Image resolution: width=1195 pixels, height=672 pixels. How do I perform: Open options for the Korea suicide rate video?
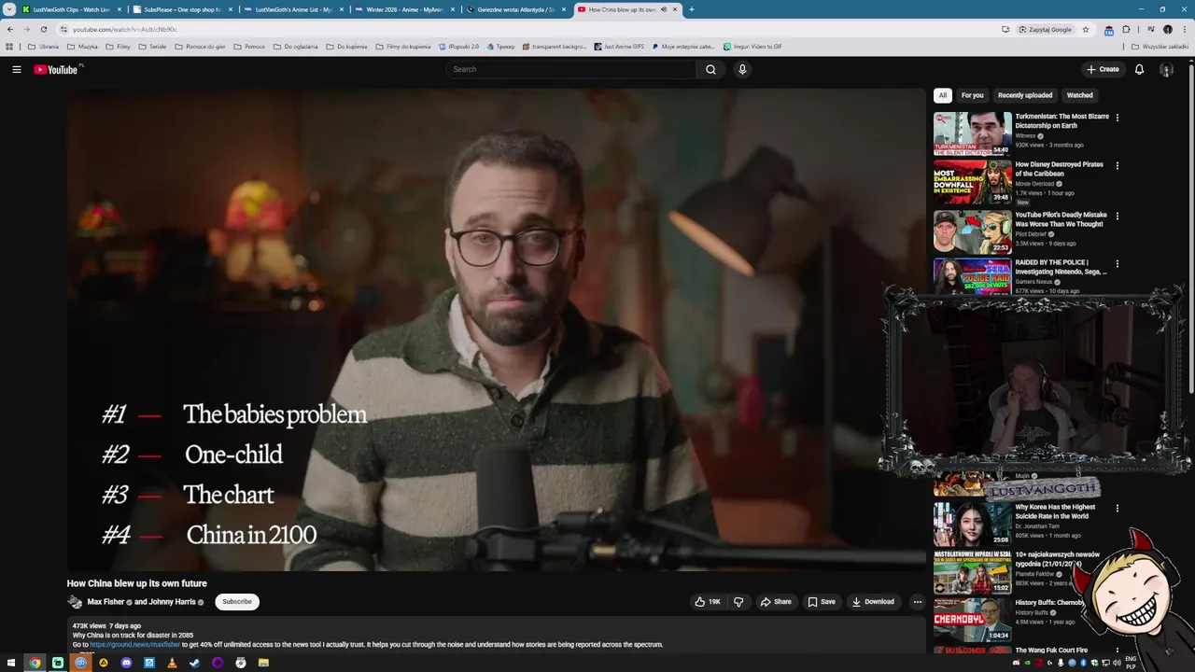pyautogui.click(x=1117, y=509)
